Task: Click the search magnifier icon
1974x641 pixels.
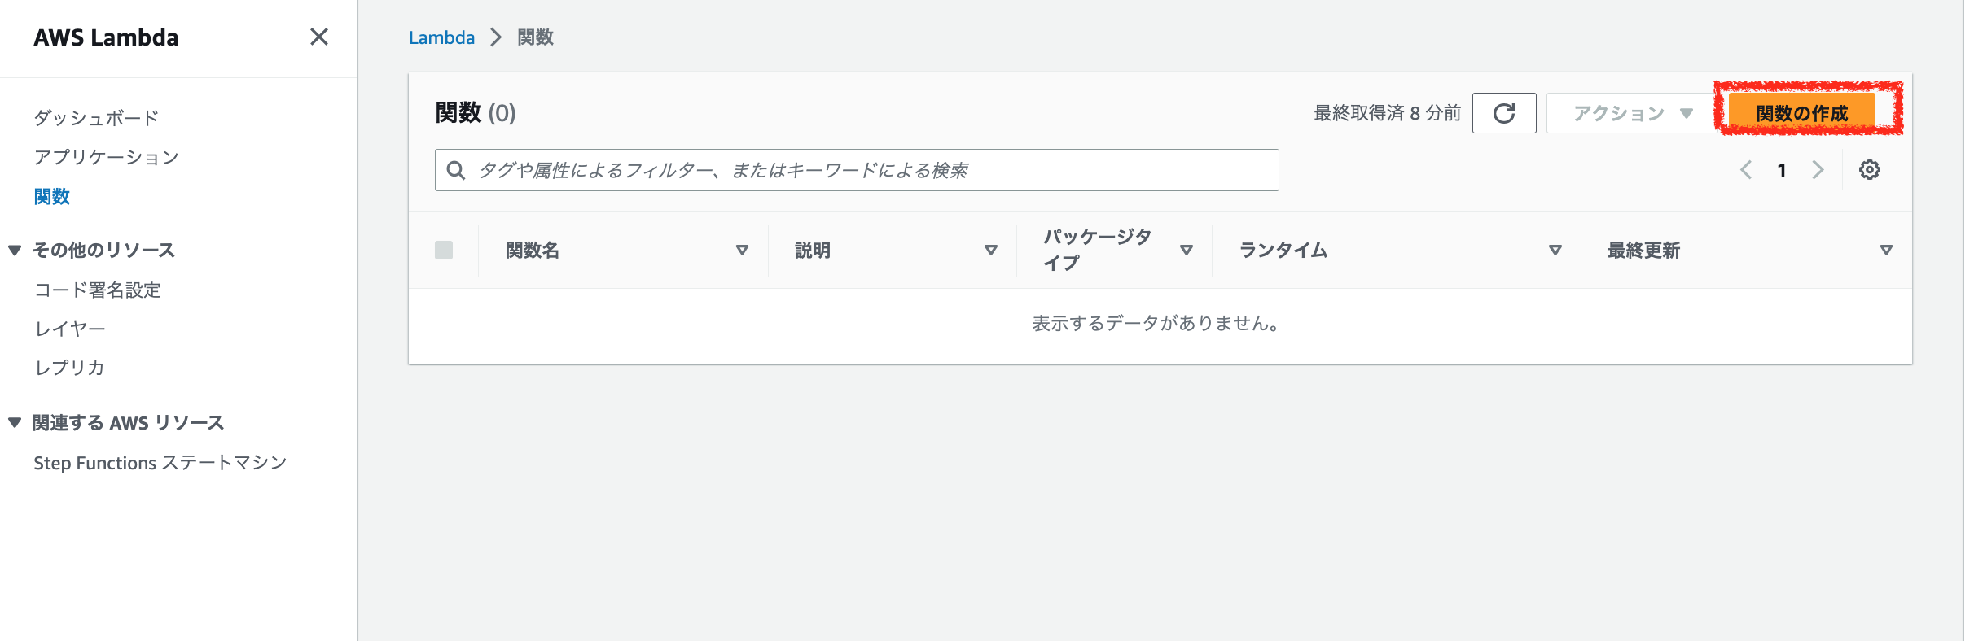Action: point(456,170)
